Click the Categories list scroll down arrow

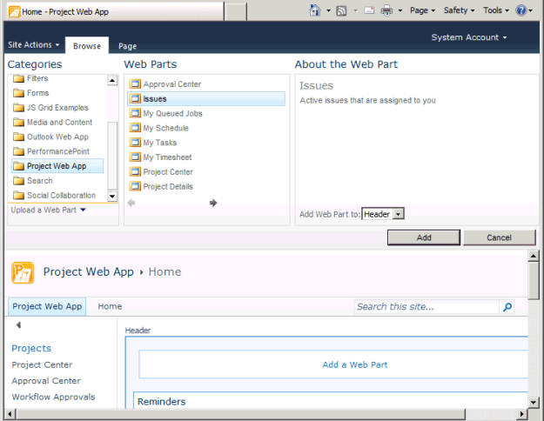click(x=112, y=197)
